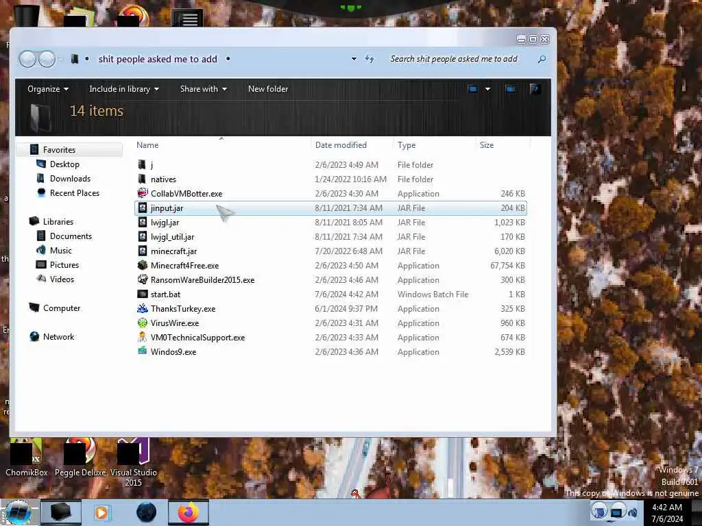Sort by the Name column header
This screenshot has height=526, width=702.
coord(222,145)
